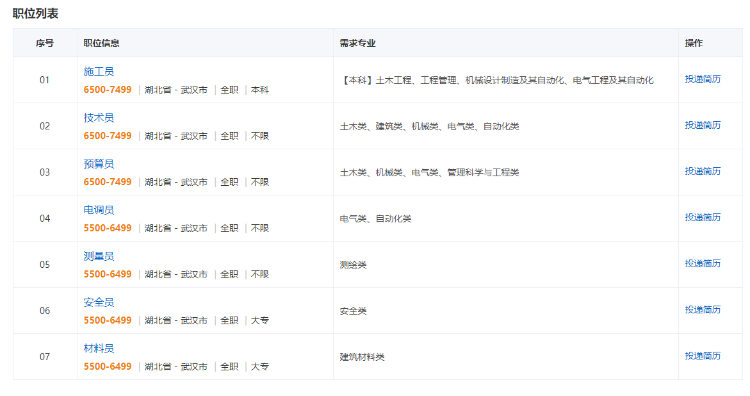Click 投递简历 for the 测量员 job

coord(703,263)
